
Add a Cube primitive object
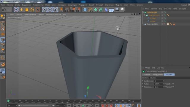coord(85,10)
